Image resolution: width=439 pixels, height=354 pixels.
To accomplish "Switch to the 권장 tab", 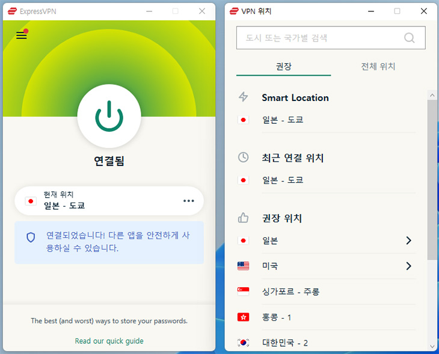I will coord(284,67).
